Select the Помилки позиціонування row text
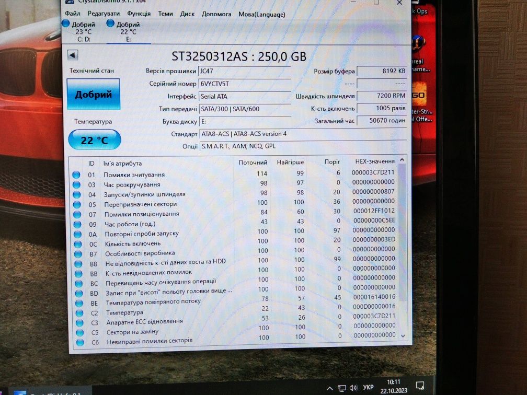 (142, 214)
